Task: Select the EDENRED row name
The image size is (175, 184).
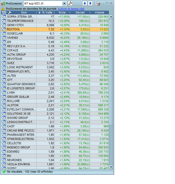Action: coord(13,152)
